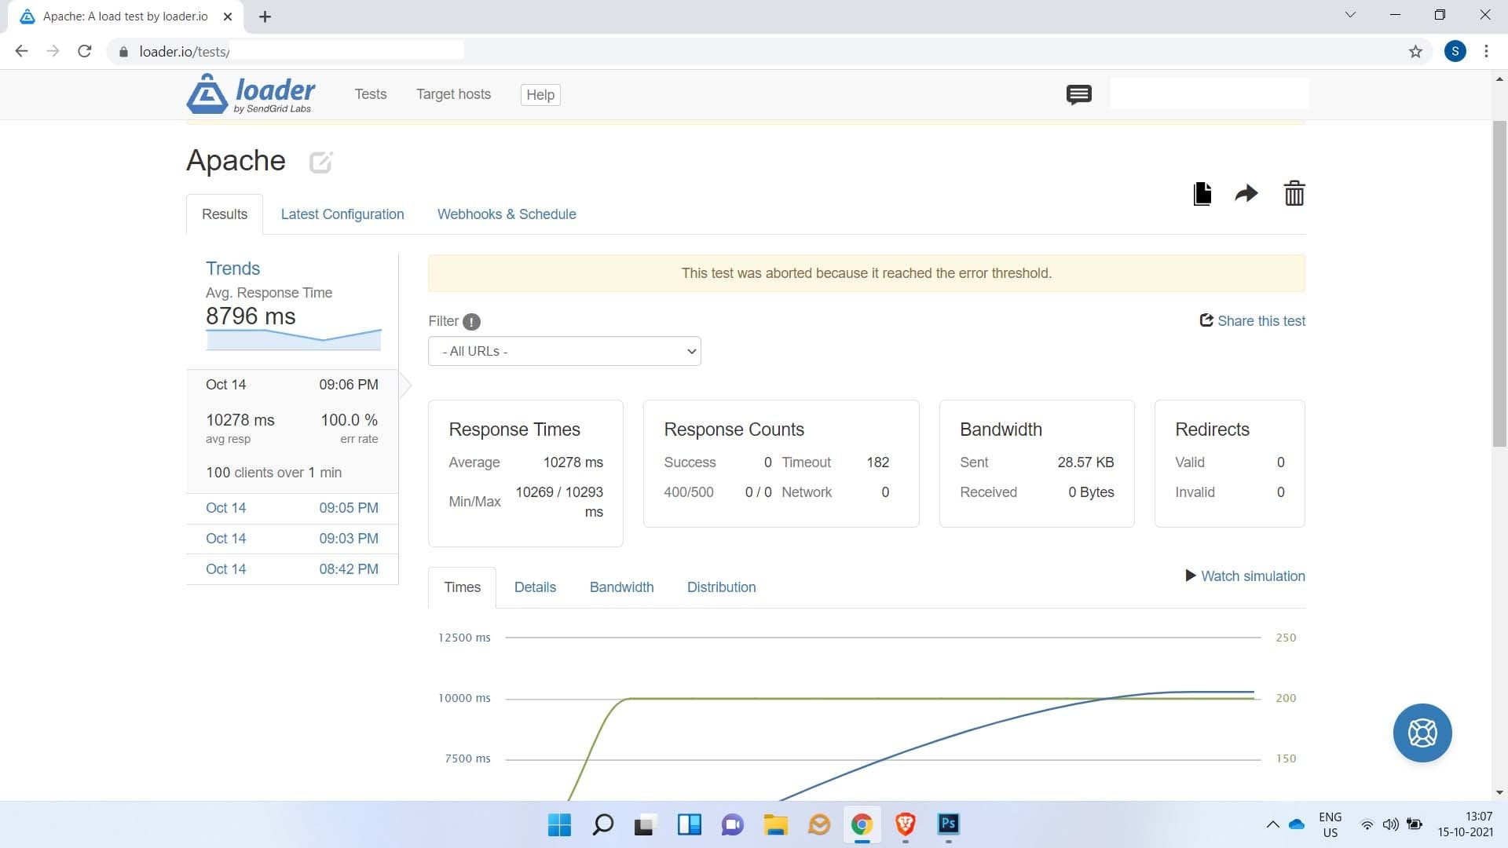Viewport: 1508px width, 848px height.
Task: Click the share arrow icon
Action: click(1246, 193)
